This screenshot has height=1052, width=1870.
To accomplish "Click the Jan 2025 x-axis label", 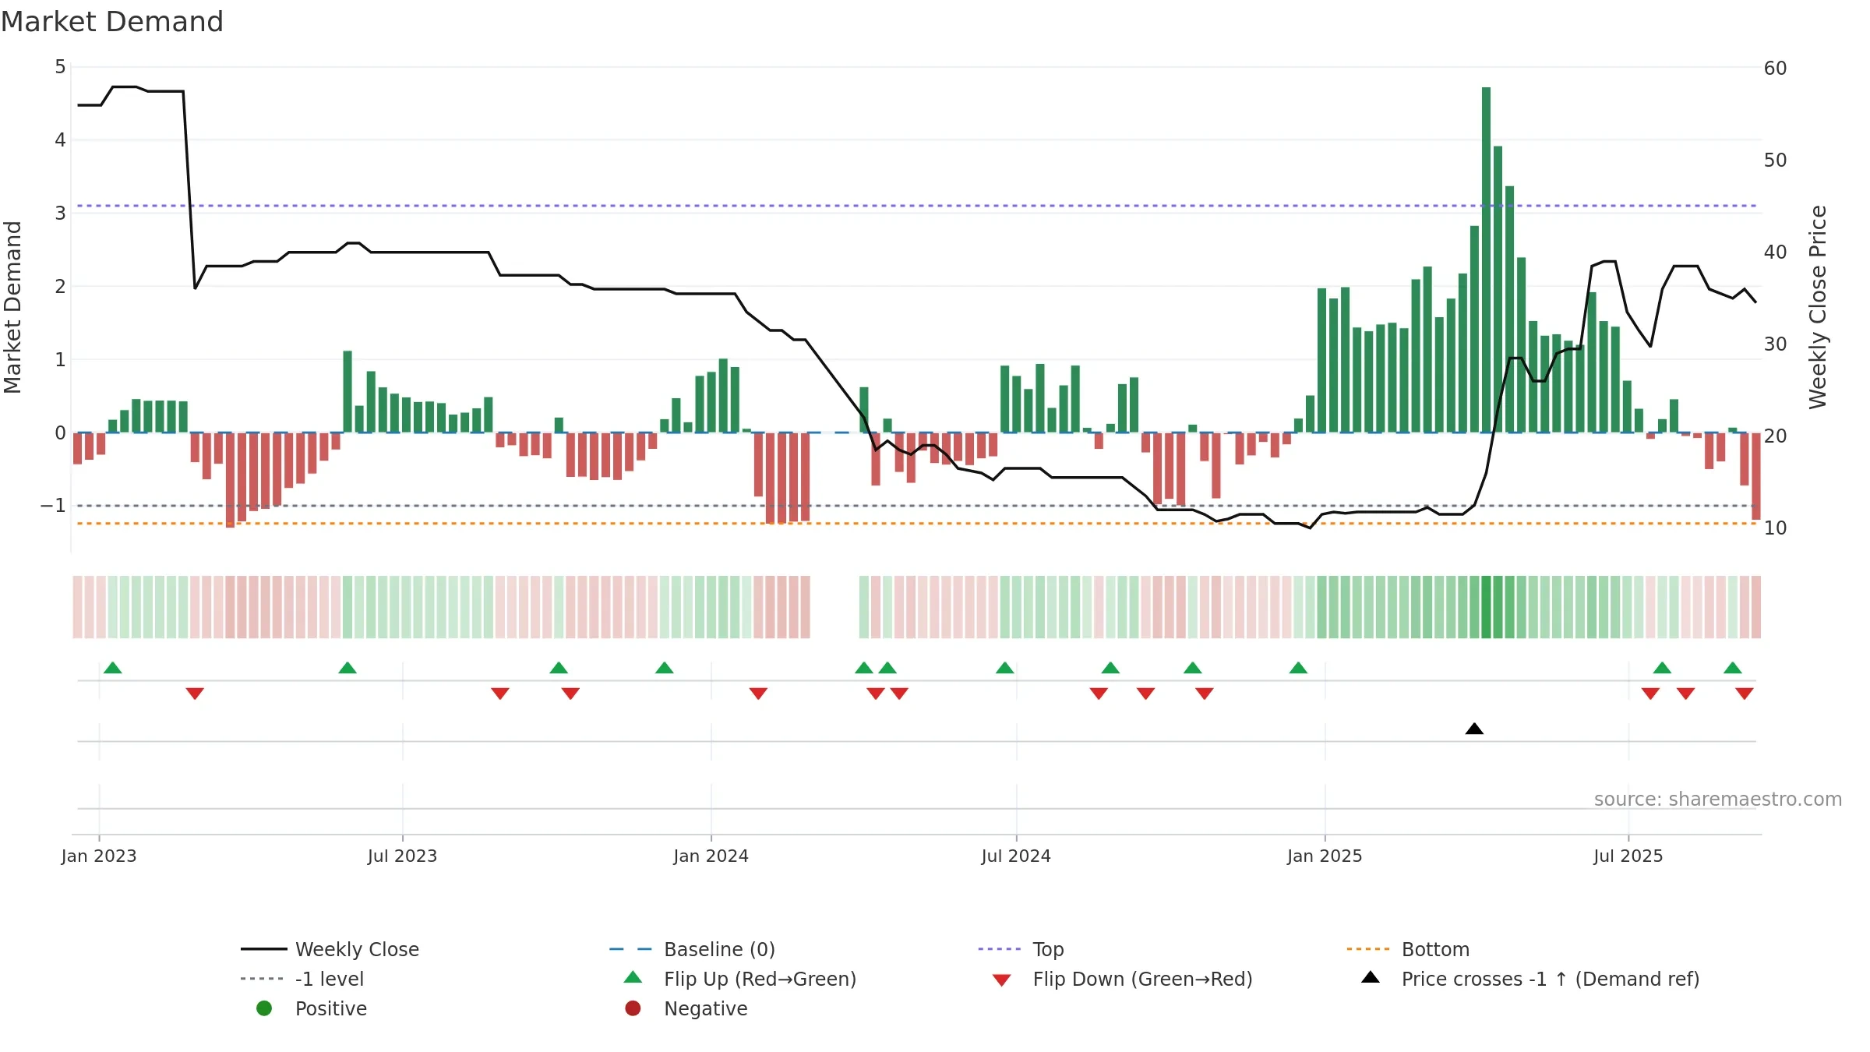I will click(x=1325, y=856).
